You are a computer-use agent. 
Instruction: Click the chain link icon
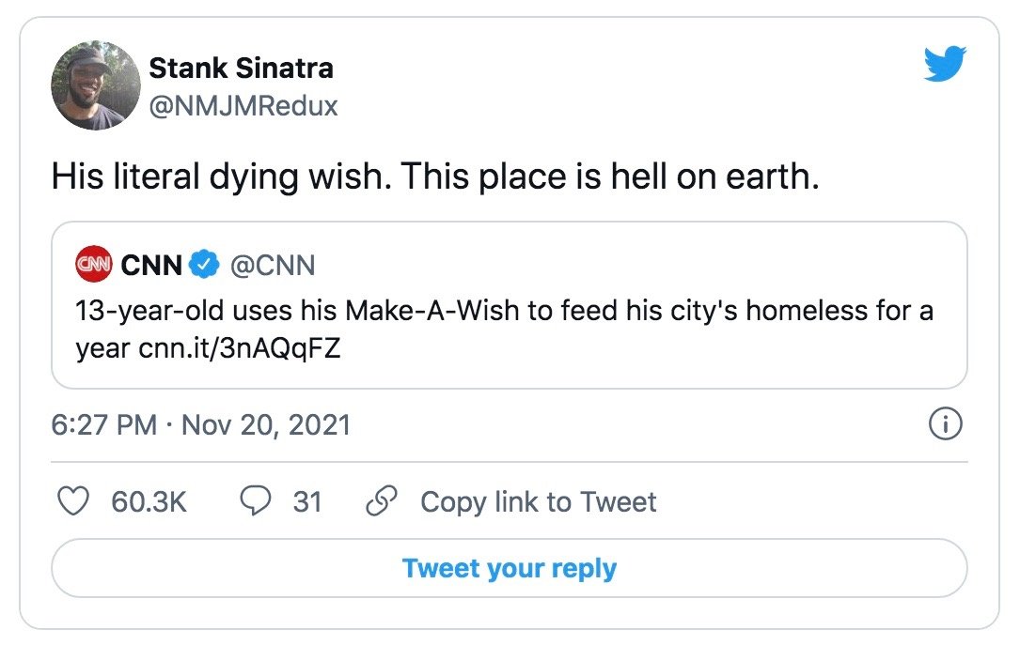point(382,502)
